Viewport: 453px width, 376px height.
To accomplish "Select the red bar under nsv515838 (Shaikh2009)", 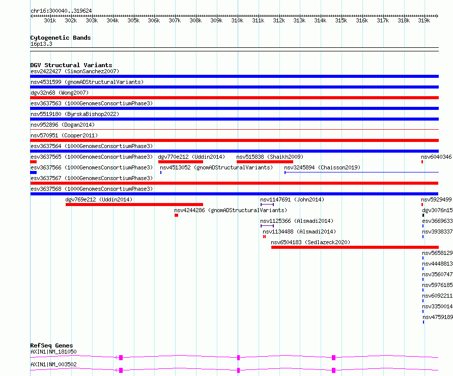I will point(265,162).
